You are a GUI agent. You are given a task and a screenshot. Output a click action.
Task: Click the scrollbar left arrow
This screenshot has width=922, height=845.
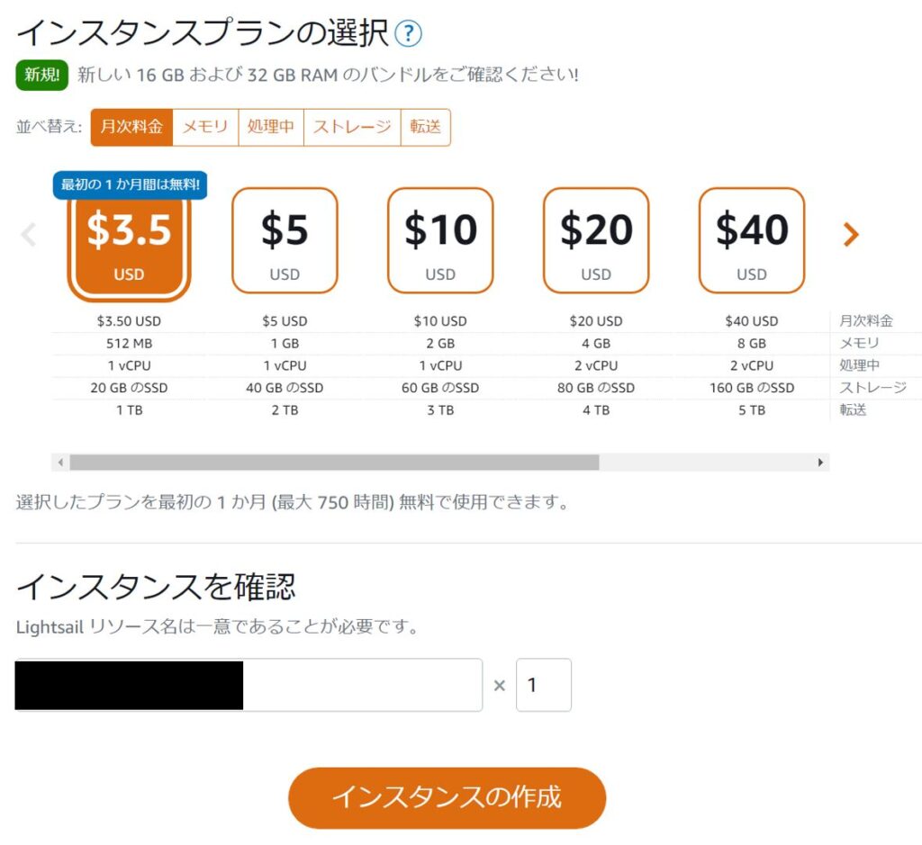(60, 463)
